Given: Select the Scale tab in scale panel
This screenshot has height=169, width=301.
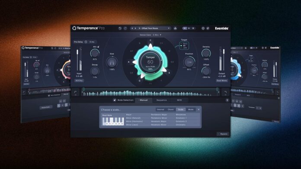Looking at the screenshot, I should click(x=181, y=110).
